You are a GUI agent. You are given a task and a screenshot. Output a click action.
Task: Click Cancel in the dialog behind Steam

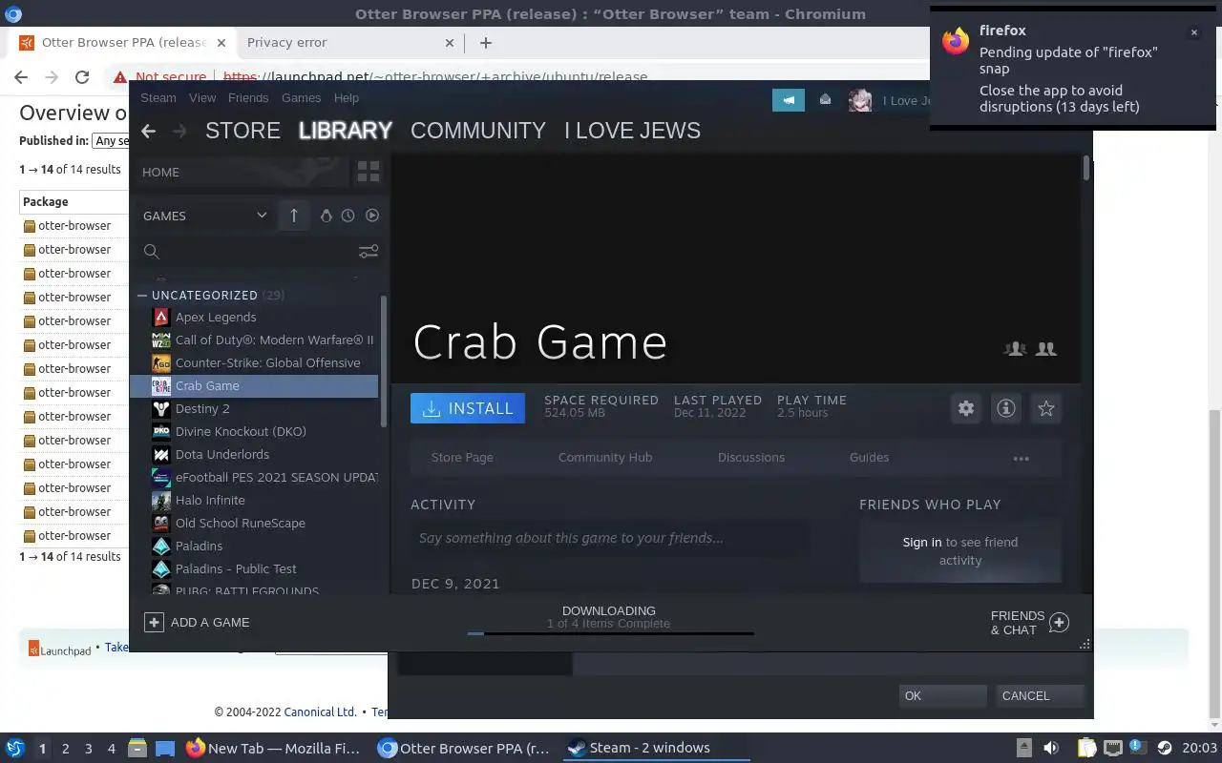pyautogui.click(x=1040, y=695)
